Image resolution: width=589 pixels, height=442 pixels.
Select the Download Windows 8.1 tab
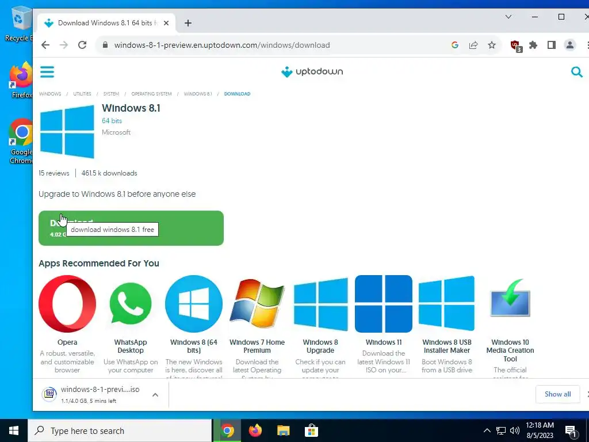point(108,23)
